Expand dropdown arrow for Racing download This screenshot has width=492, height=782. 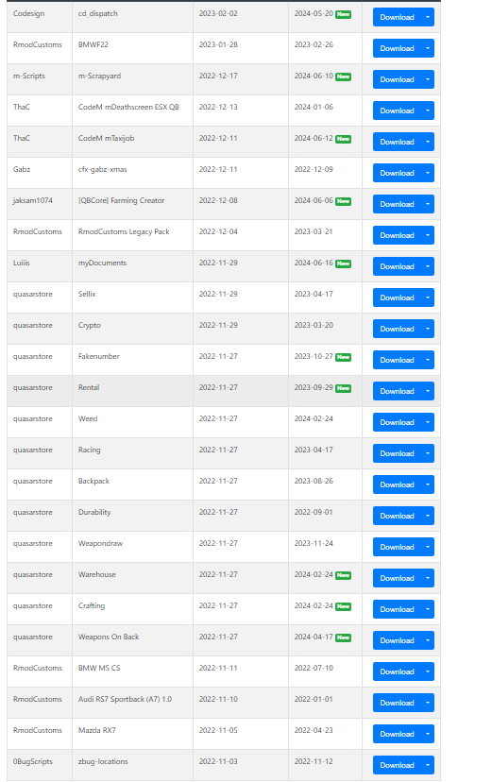(x=428, y=453)
